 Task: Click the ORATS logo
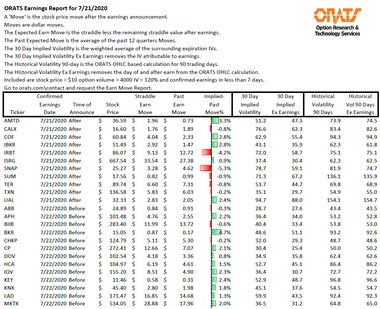click(337, 15)
